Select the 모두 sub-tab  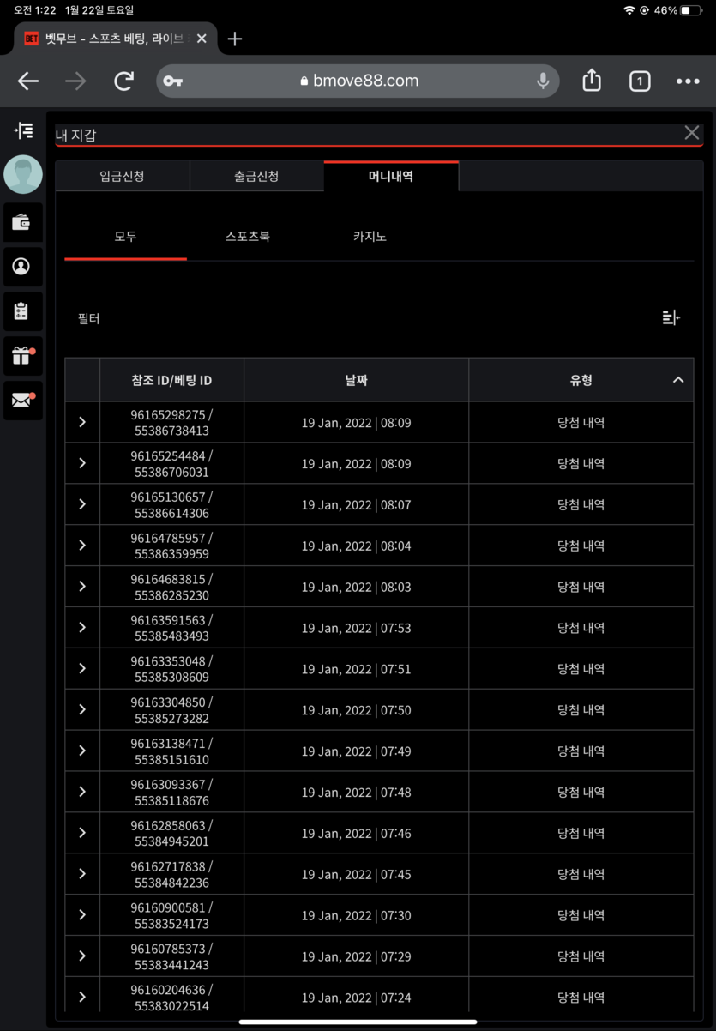126,236
